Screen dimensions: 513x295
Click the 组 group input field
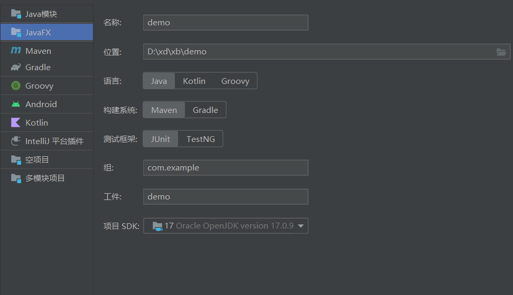point(226,168)
